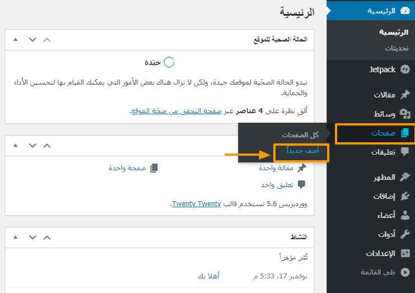Open the تعليق واحد link
Image resolution: width=415 pixels, height=293 pixels.
coord(277,185)
